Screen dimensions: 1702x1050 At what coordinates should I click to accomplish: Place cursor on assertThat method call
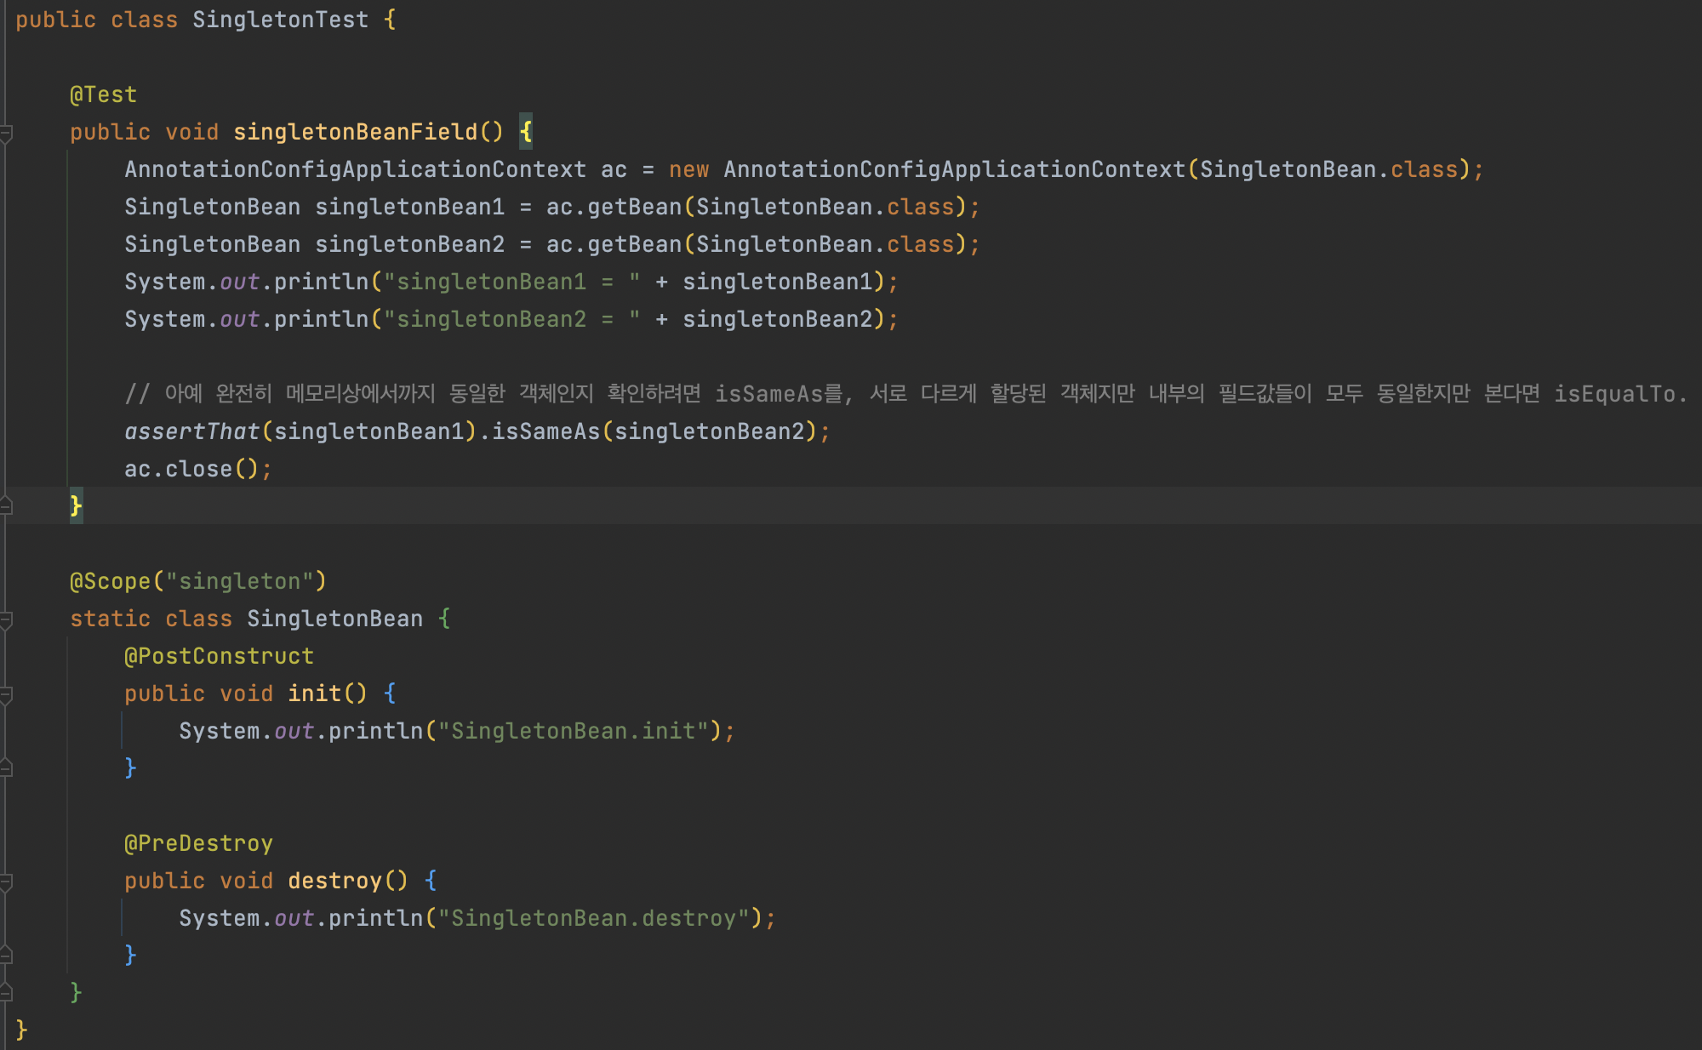[191, 431]
